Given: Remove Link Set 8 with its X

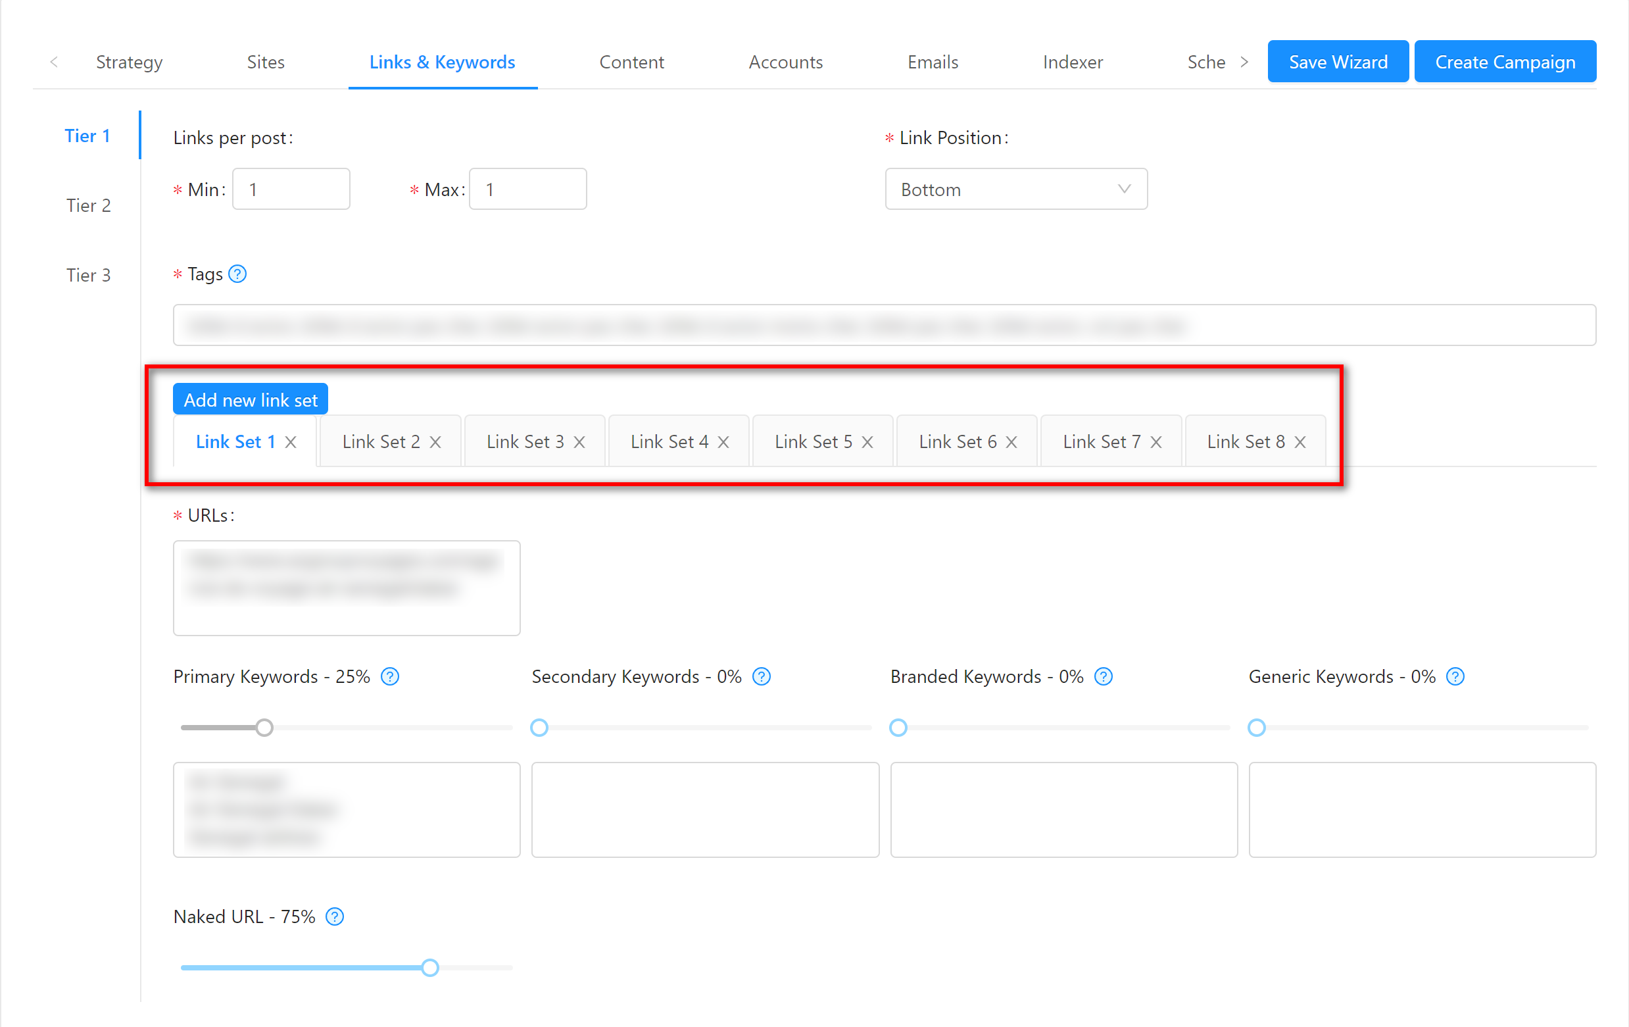Looking at the screenshot, I should coord(1300,441).
